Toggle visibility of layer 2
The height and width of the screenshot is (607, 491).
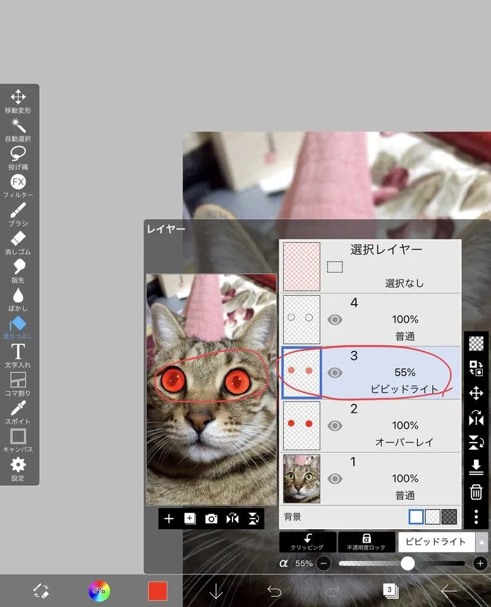(335, 426)
